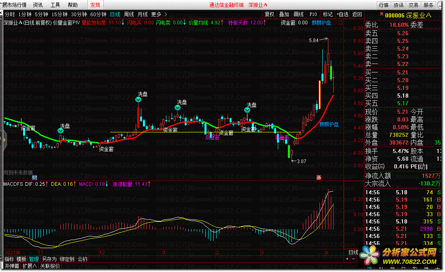The height and width of the screenshot is (272, 445).
Task: Click the trade row with volume 2998
Action: point(403,229)
